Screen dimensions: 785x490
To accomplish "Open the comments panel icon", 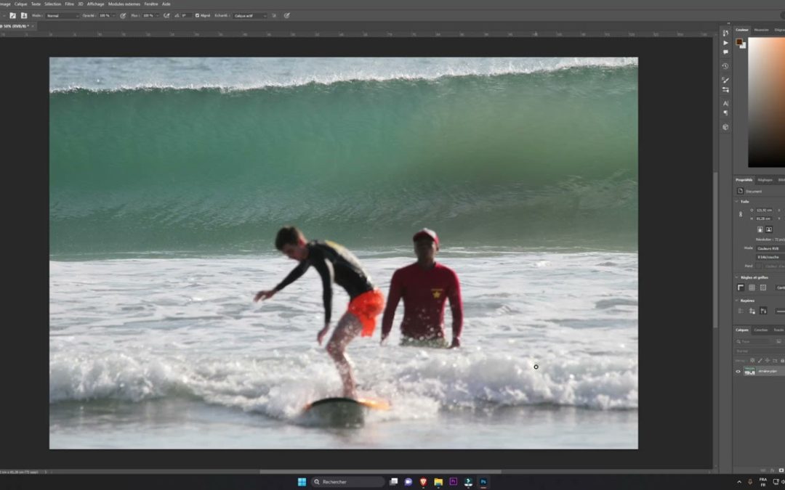I will coord(725,52).
